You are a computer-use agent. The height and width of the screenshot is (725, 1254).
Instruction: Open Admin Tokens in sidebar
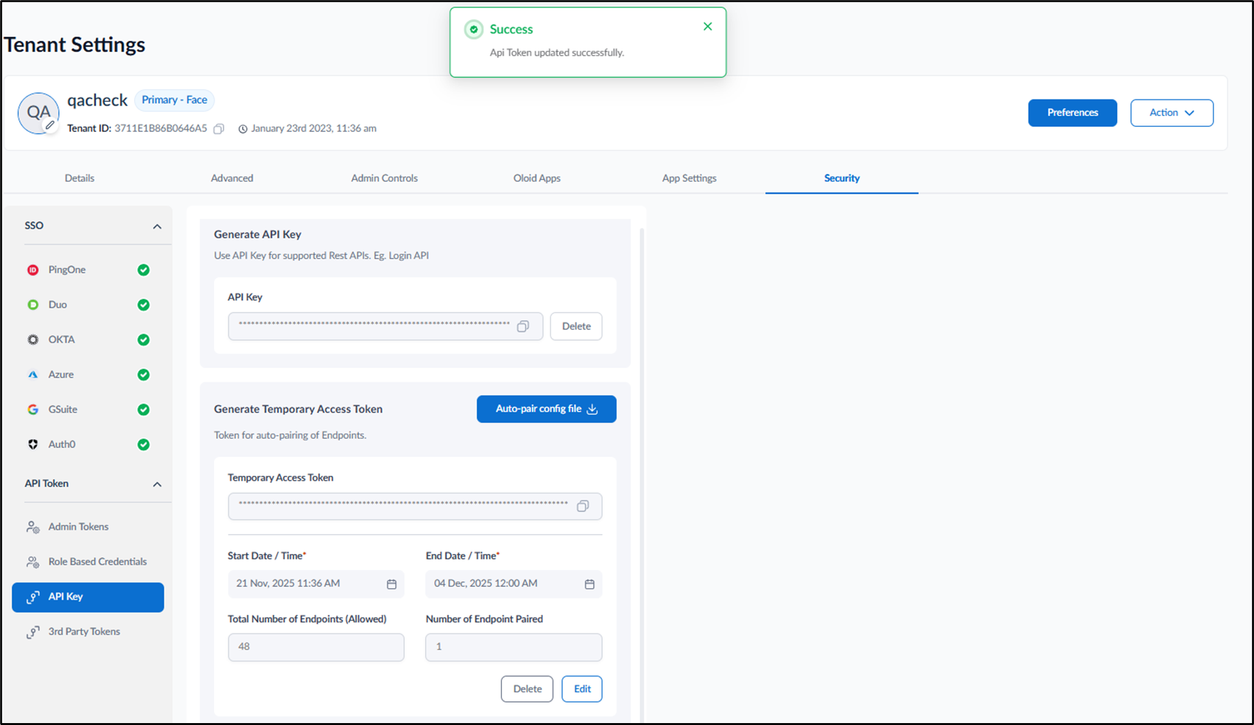click(88, 527)
